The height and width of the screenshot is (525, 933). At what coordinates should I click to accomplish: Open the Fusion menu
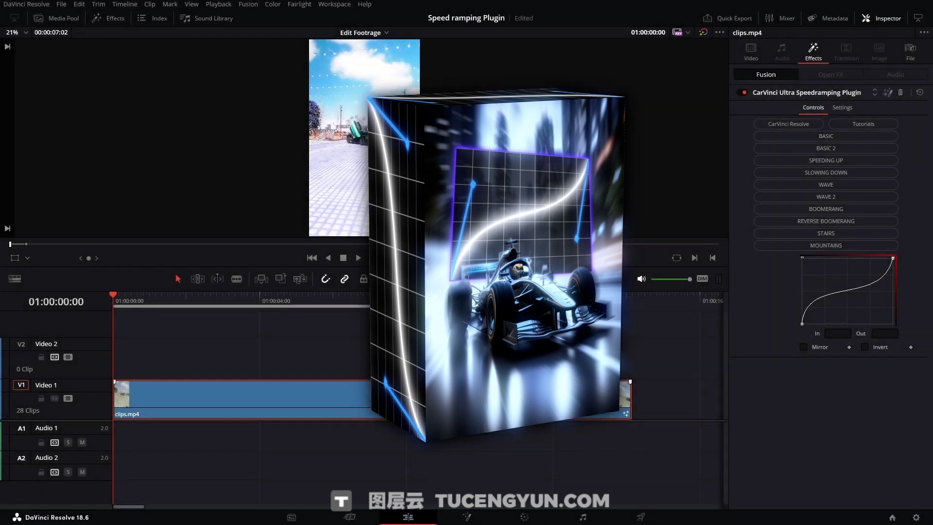tap(248, 4)
